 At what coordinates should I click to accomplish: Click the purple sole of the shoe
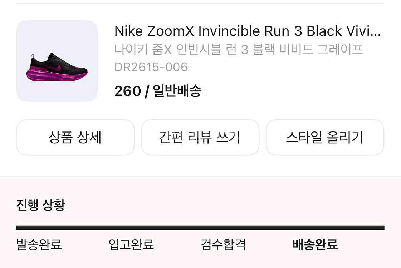(x=57, y=75)
